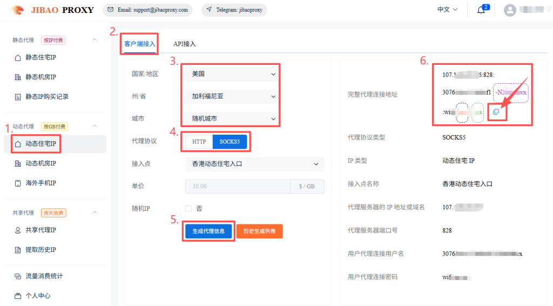Open the 国家/地区 dropdown showing 美国
Viewport: 553px width, 306px height.
point(232,74)
